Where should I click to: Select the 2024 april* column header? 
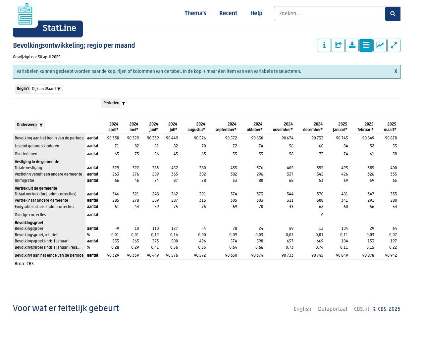tap(114, 127)
